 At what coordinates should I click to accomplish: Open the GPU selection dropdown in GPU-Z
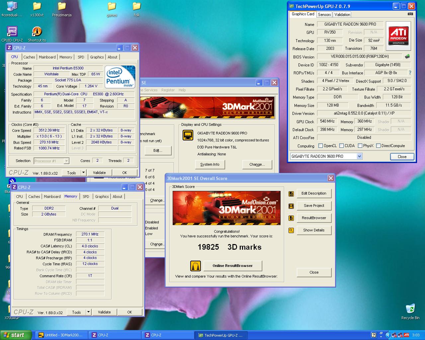359,156
